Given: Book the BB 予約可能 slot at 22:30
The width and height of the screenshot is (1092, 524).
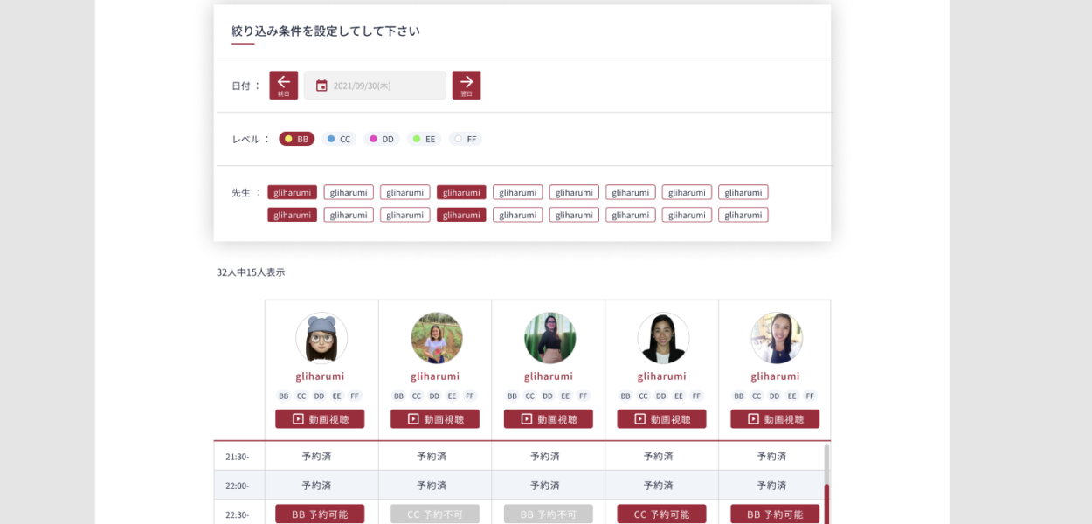Looking at the screenshot, I should tap(321, 514).
